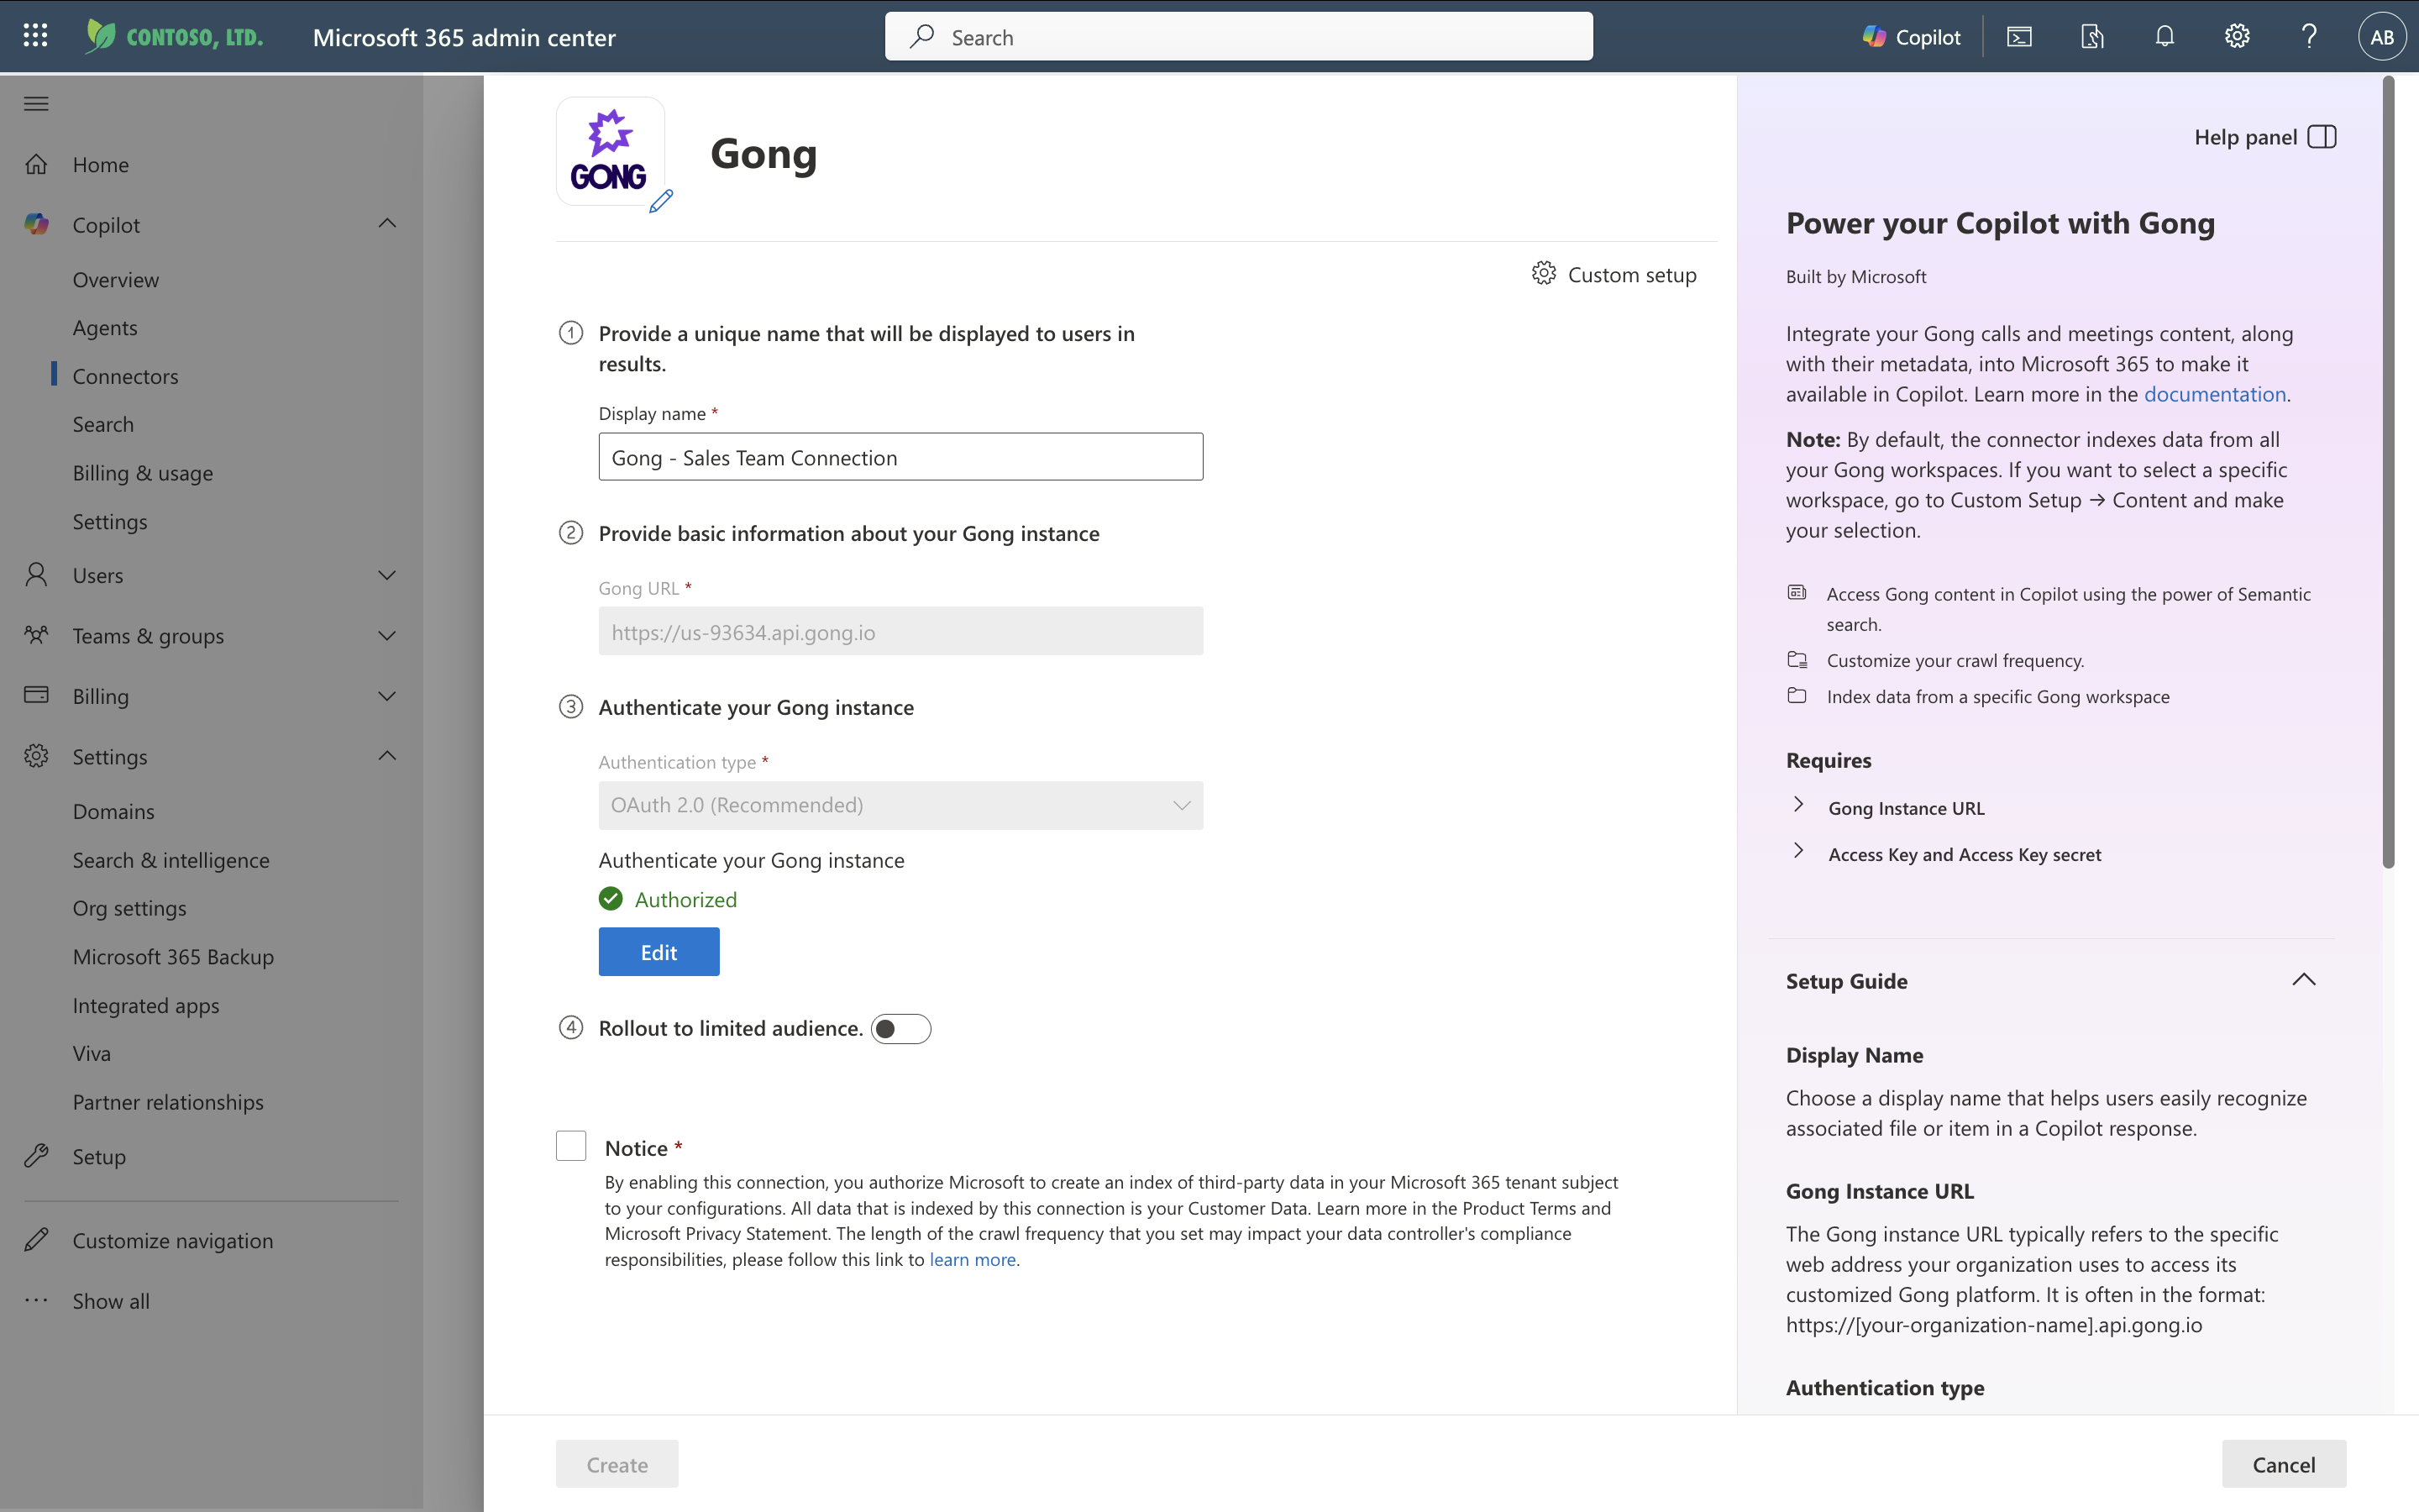Check the Notice agreement checkbox
Viewport: 2419px width, 1512px height.
[569, 1145]
